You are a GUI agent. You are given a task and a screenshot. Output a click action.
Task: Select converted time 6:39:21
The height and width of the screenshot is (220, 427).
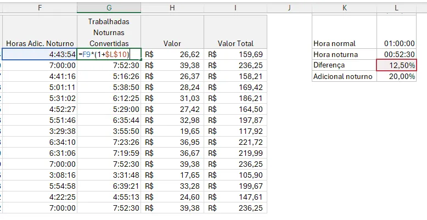pyautogui.click(x=109, y=186)
